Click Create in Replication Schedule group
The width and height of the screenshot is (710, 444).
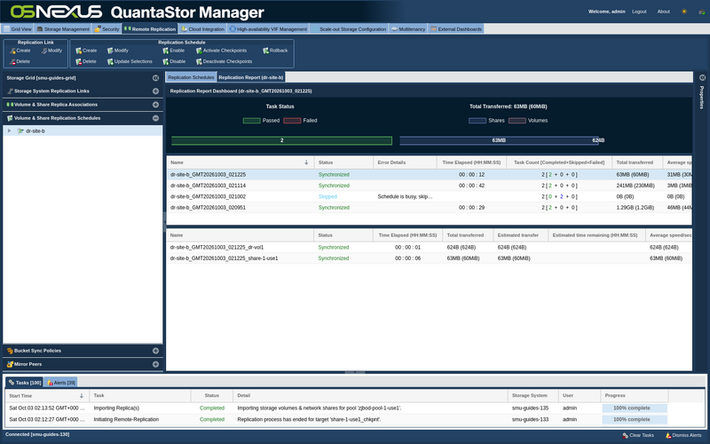[86, 51]
